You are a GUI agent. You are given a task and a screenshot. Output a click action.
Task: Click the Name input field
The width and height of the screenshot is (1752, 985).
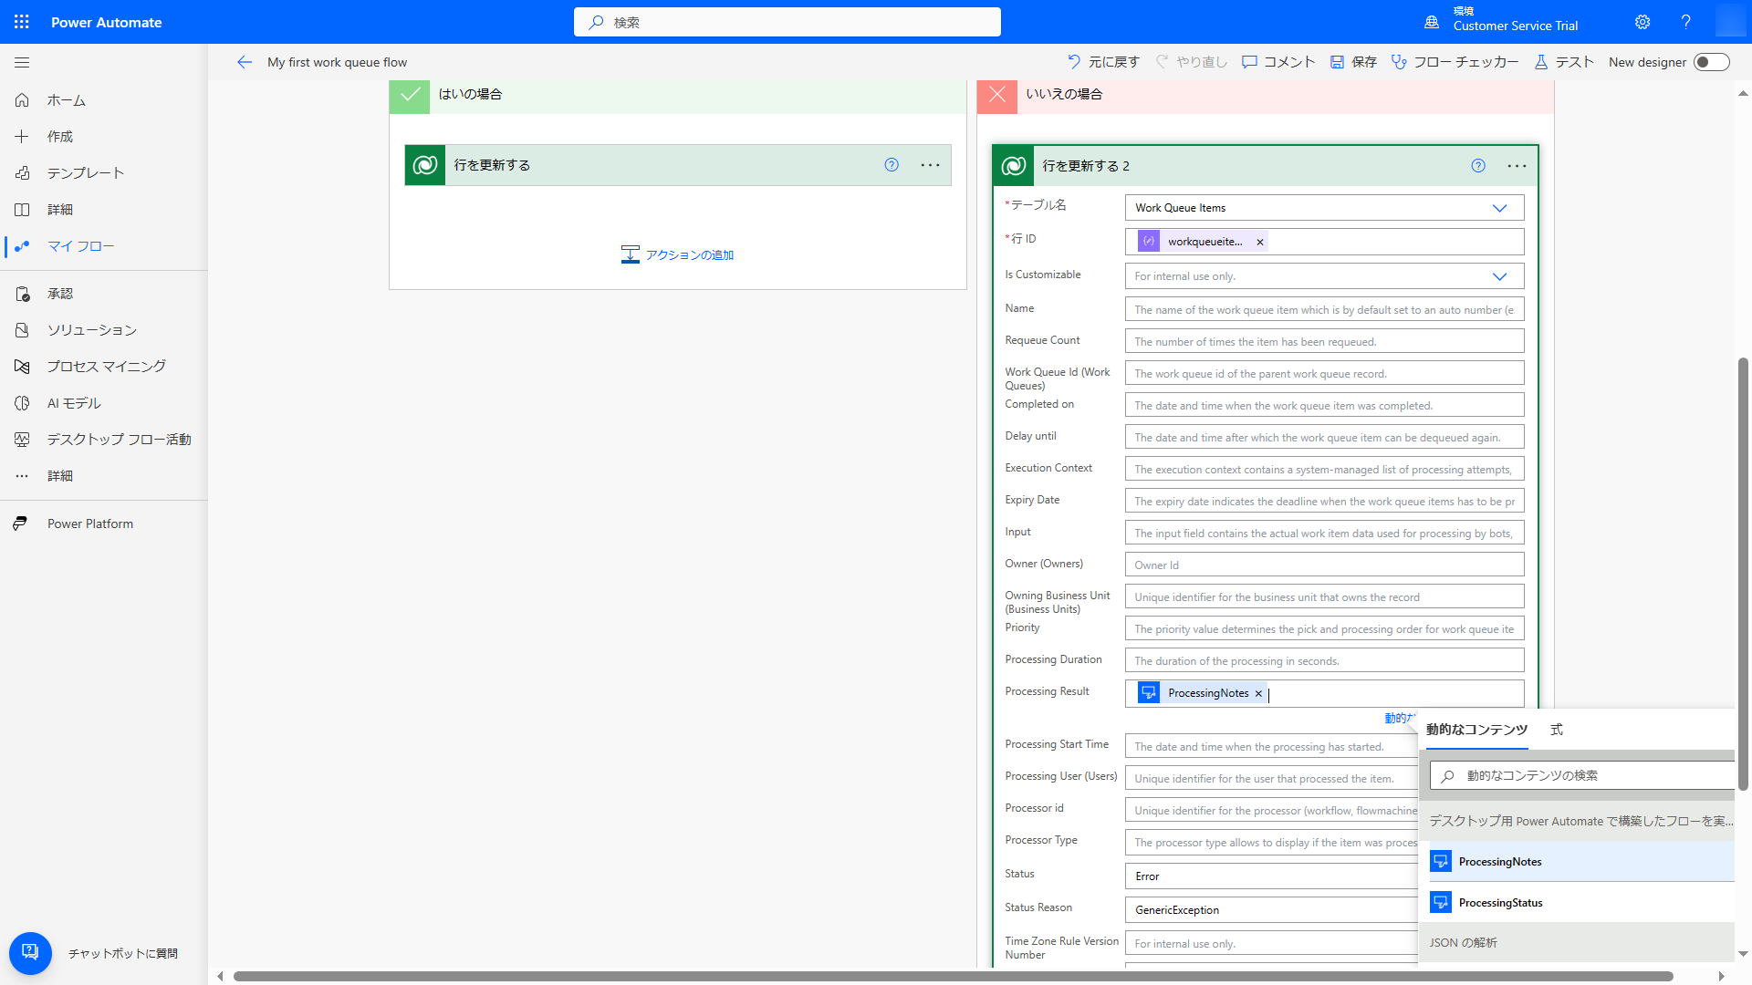[x=1324, y=310]
